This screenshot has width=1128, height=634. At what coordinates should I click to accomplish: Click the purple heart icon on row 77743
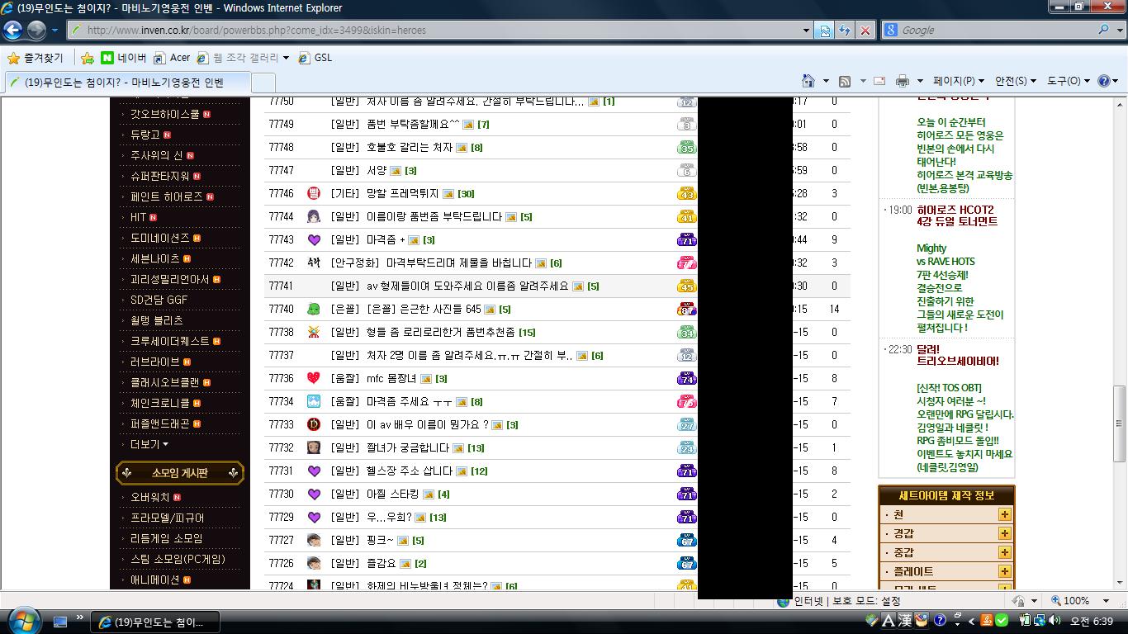tap(314, 240)
